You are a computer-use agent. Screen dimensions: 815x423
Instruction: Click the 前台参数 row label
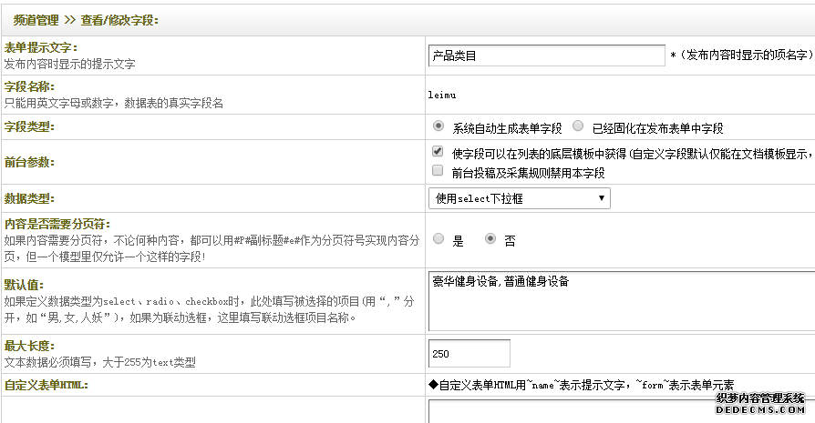pyautogui.click(x=29, y=162)
